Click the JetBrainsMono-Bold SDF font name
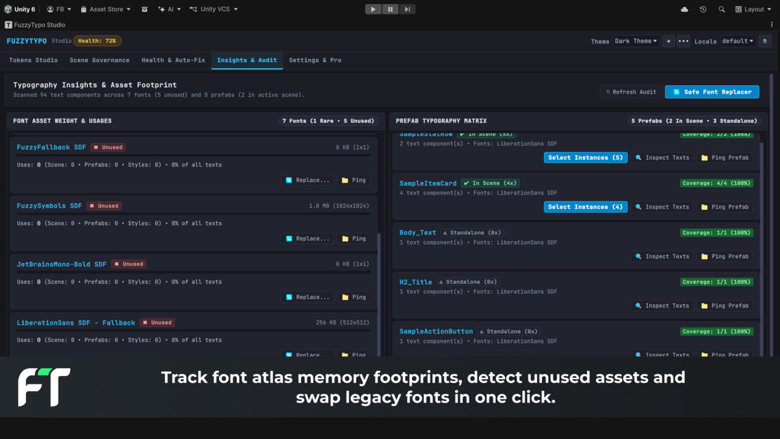The width and height of the screenshot is (780, 439). [x=62, y=264]
